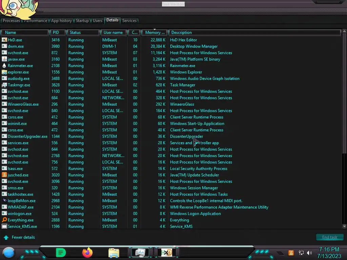
Task: Click the audiodg.exe process icon
Action: pyautogui.click(x=4, y=78)
